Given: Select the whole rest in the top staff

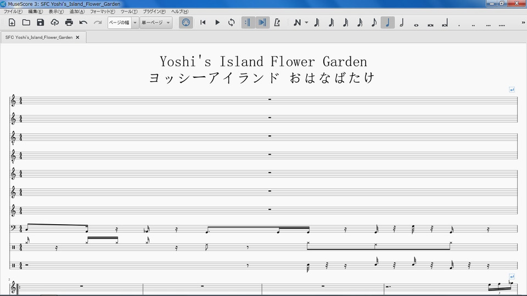Looking at the screenshot, I should point(270,99).
